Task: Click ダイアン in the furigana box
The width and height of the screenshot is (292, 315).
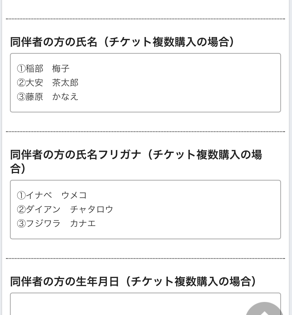Action: click(43, 209)
